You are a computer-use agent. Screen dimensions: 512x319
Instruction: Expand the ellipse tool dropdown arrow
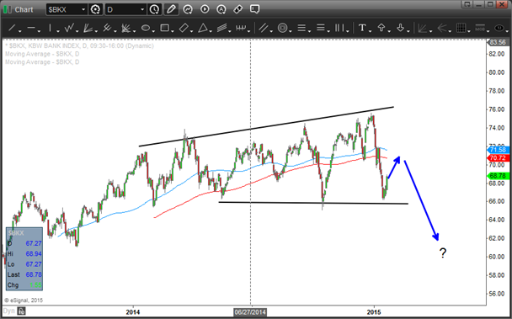click(x=153, y=30)
